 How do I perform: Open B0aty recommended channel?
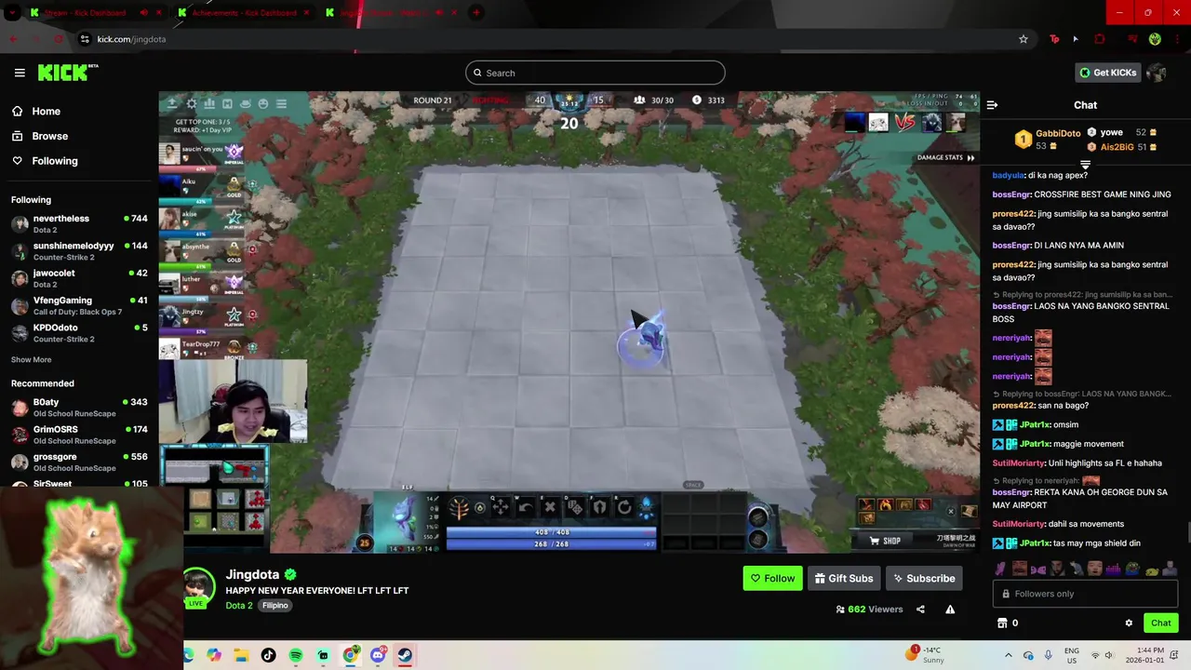pyautogui.click(x=78, y=408)
